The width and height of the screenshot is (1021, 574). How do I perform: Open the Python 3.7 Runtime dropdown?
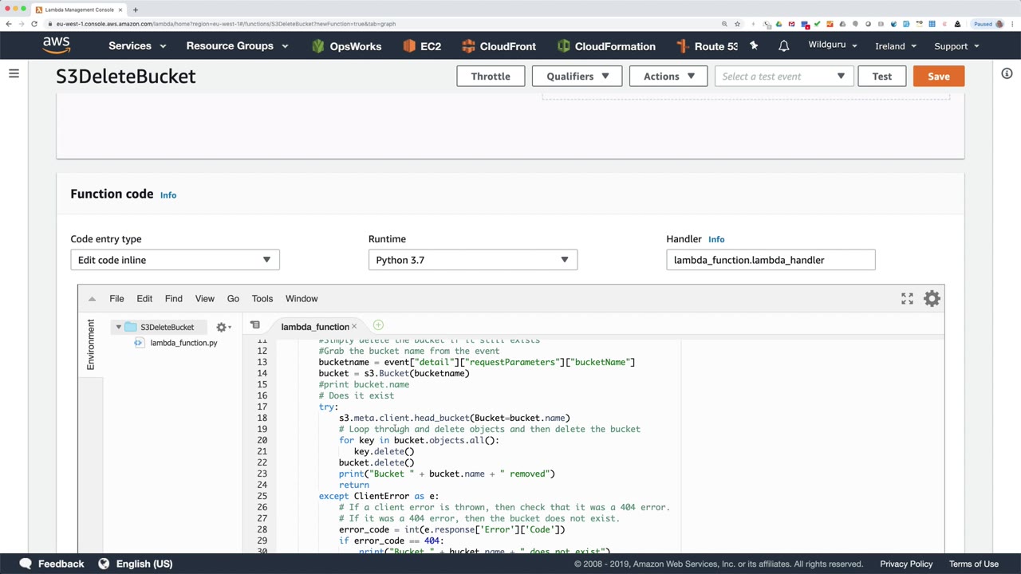(x=472, y=260)
